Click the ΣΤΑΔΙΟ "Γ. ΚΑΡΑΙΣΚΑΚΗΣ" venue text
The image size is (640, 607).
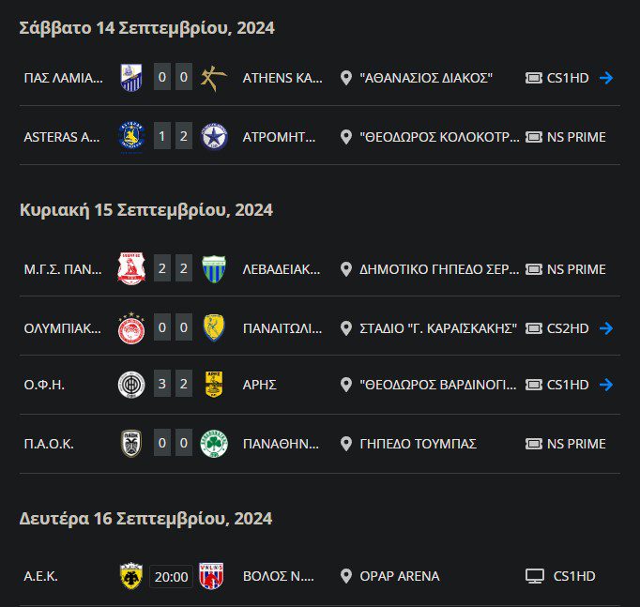(x=438, y=328)
